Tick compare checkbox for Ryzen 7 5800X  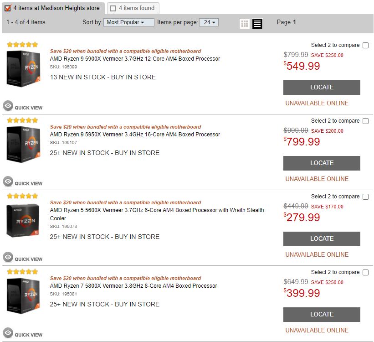coord(365,272)
